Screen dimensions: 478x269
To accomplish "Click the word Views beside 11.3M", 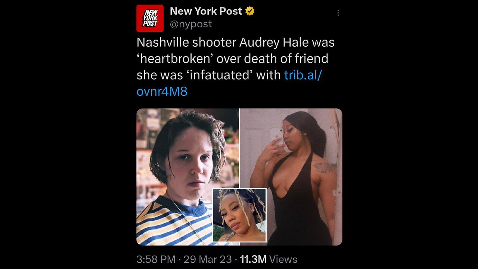I will (x=283, y=259).
